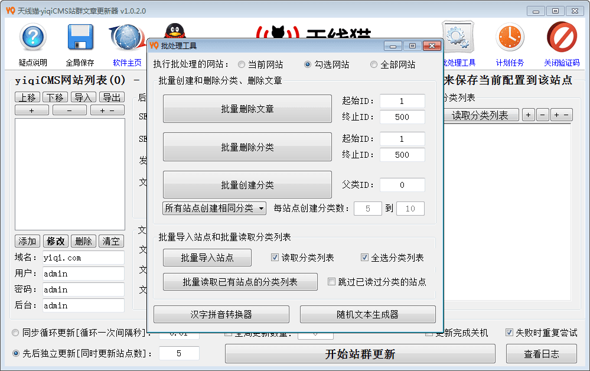Click the 添加 site button
This screenshot has width=590, height=371.
click(28, 241)
